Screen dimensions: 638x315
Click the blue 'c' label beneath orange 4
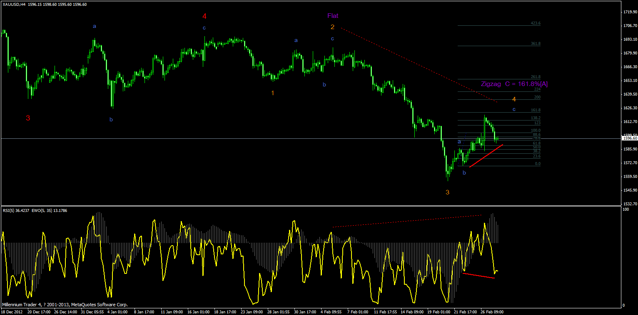point(514,109)
